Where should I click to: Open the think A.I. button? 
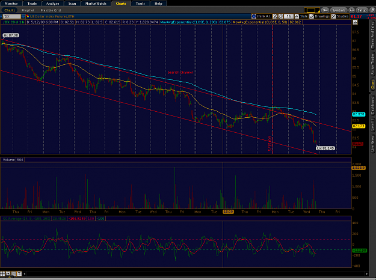click(x=261, y=16)
